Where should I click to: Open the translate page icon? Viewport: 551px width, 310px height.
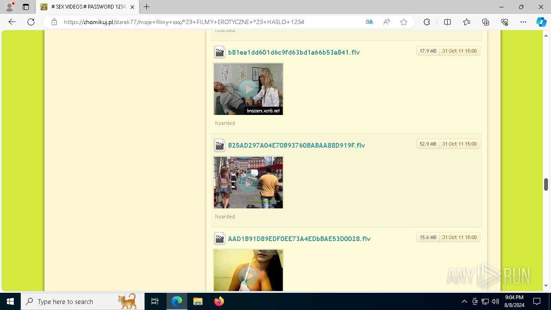pyautogui.click(x=369, y=22)
